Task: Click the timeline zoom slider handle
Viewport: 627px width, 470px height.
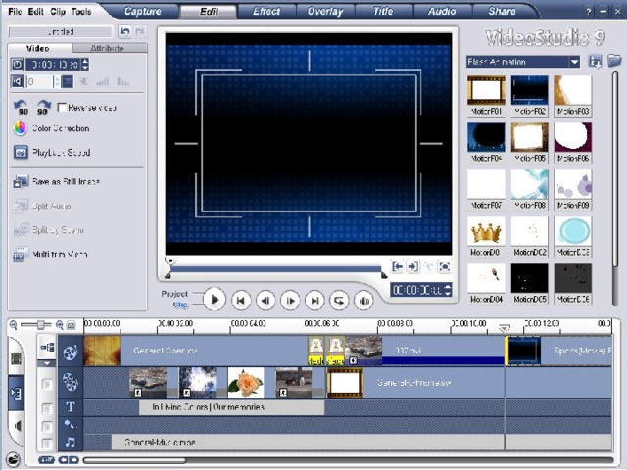Action: pyautogui.click(x=40, y=325)
